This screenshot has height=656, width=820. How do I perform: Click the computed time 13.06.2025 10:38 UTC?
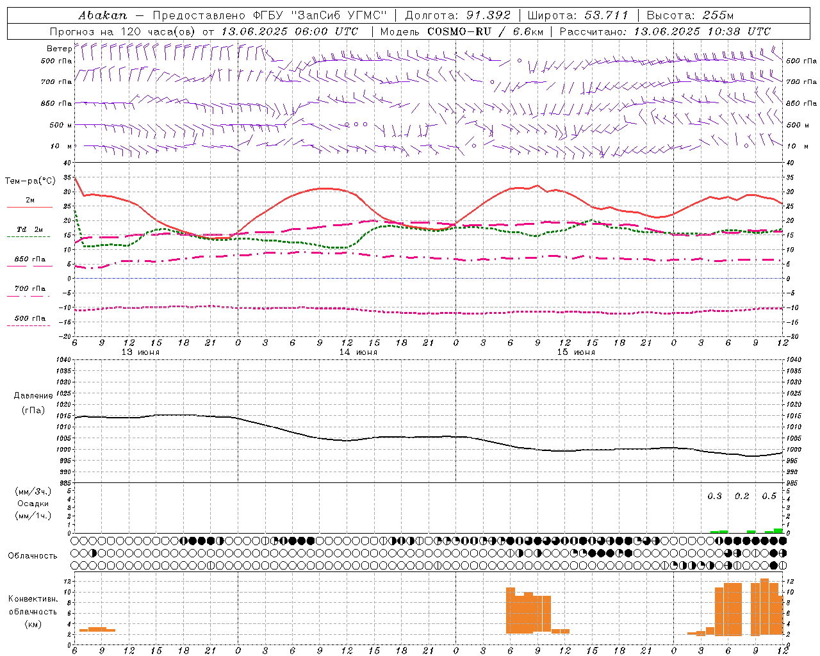702,31
